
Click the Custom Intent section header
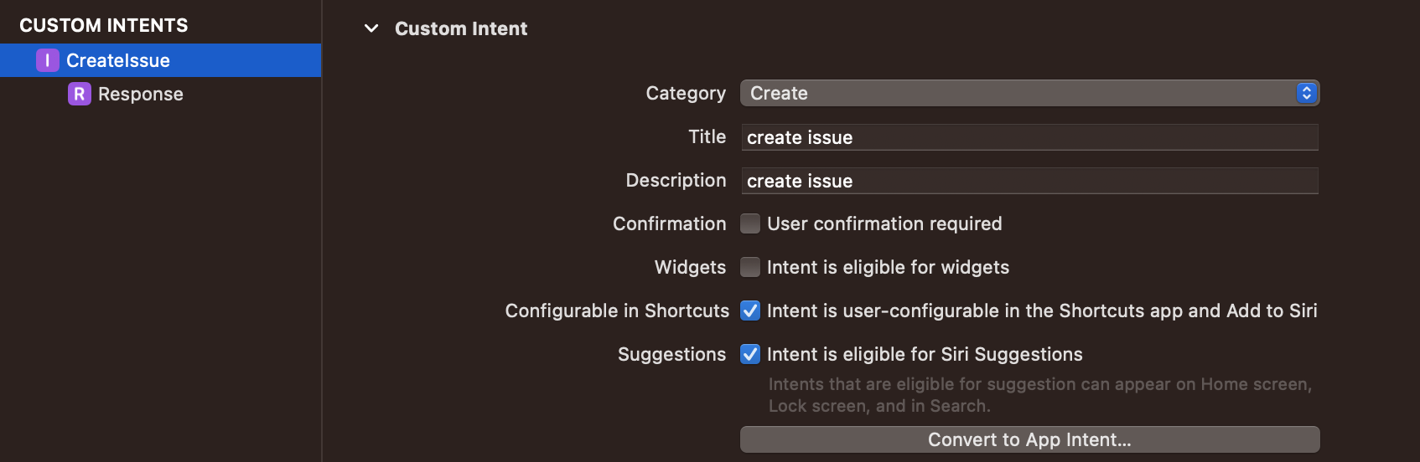coord(461,28)
